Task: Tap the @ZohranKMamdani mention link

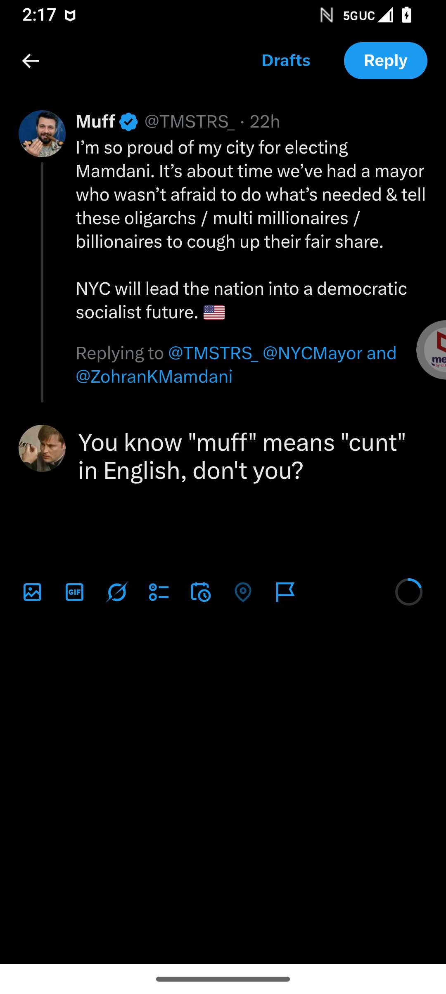Action: pos(154,377)
